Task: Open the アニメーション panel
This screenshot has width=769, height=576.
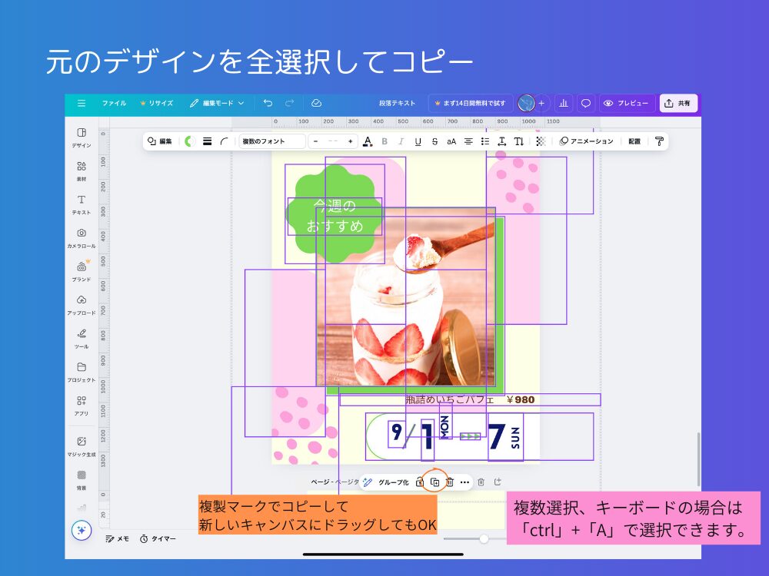Action: [x=586, y=141]
